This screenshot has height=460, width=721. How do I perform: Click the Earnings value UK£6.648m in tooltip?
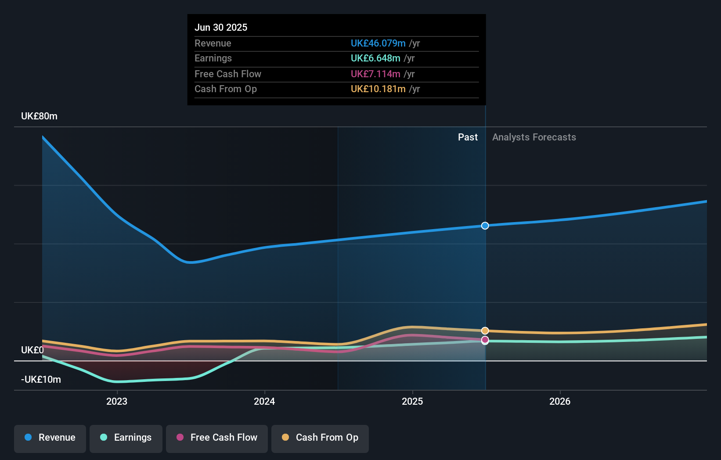coord(375,58)
